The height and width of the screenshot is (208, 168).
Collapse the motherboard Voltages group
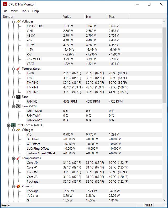[x=13, y=22]
